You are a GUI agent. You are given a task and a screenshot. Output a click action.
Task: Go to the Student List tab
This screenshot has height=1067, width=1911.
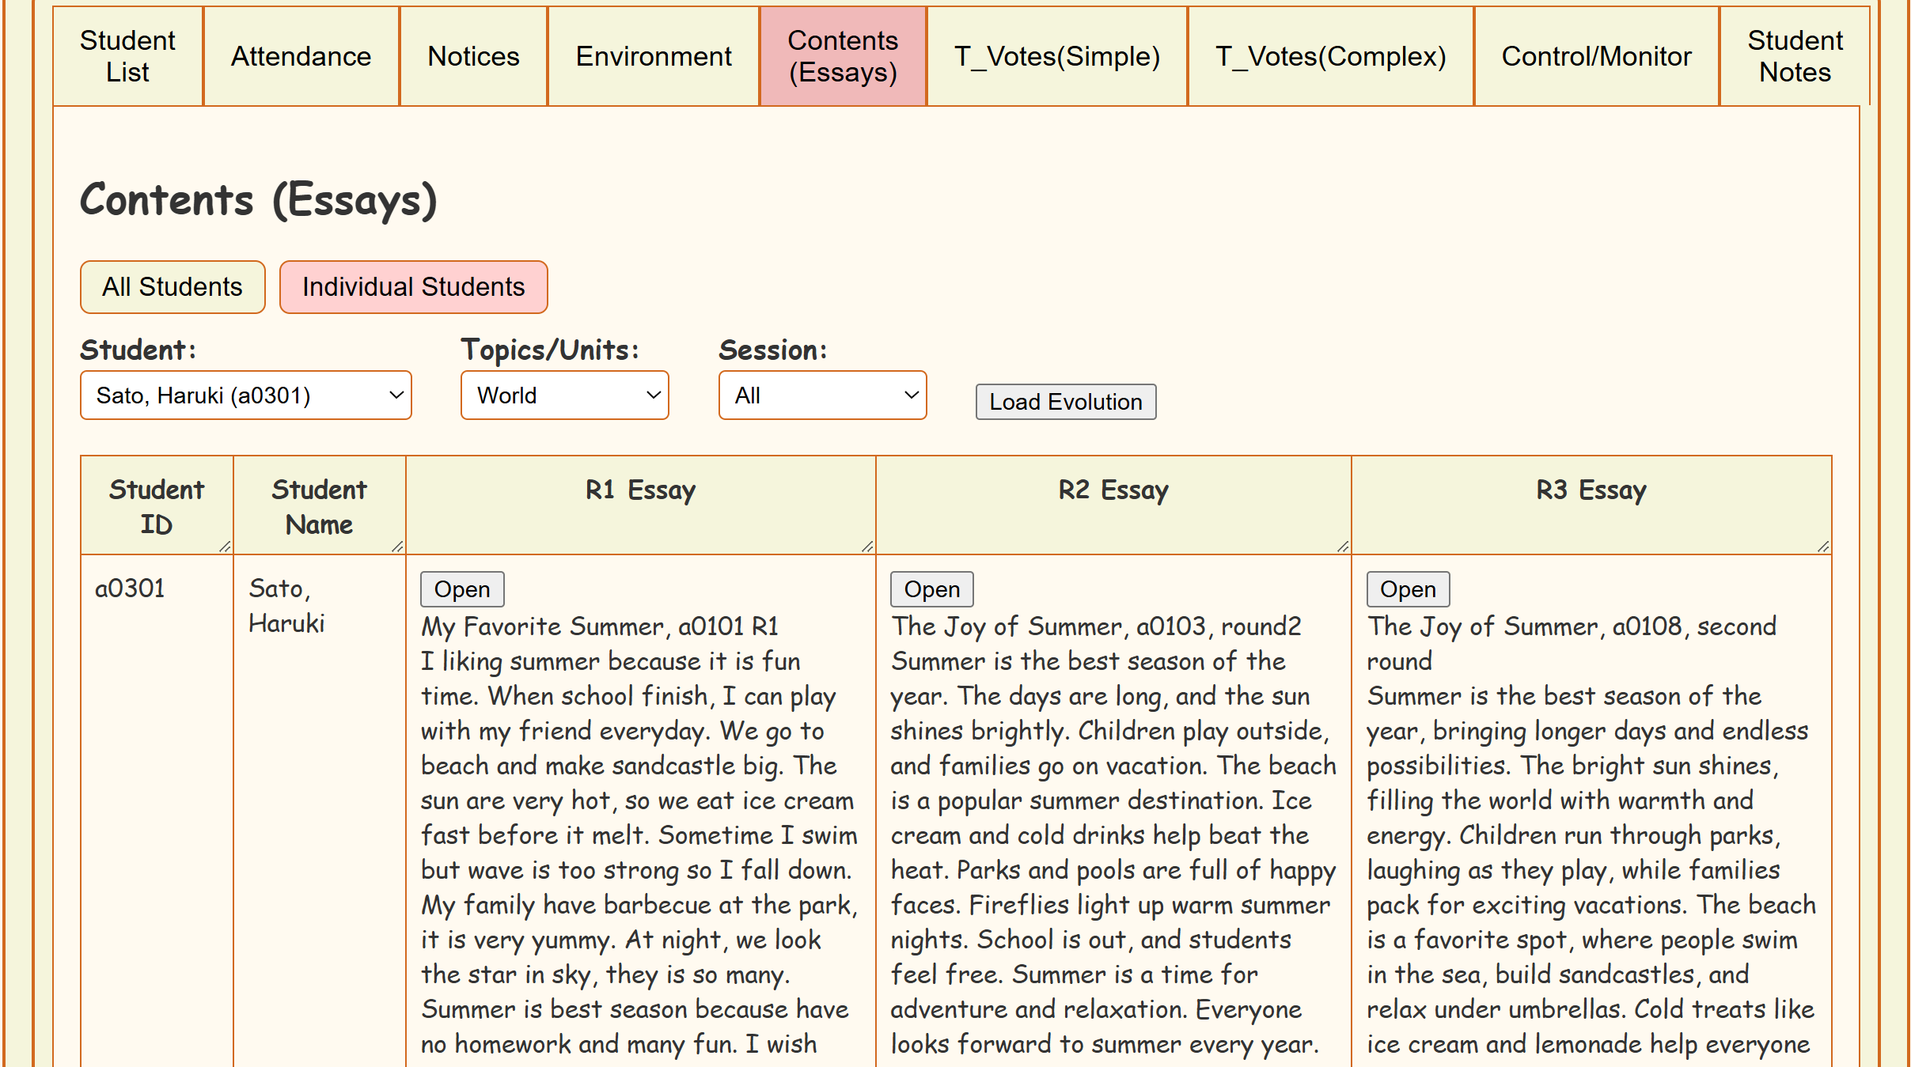[x=127, y=56]
